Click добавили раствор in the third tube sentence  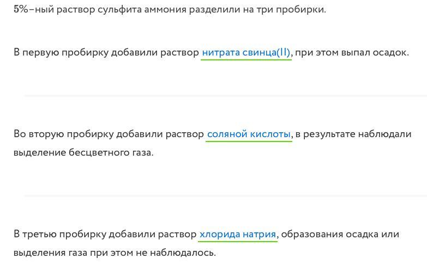(x=153, y=234)
